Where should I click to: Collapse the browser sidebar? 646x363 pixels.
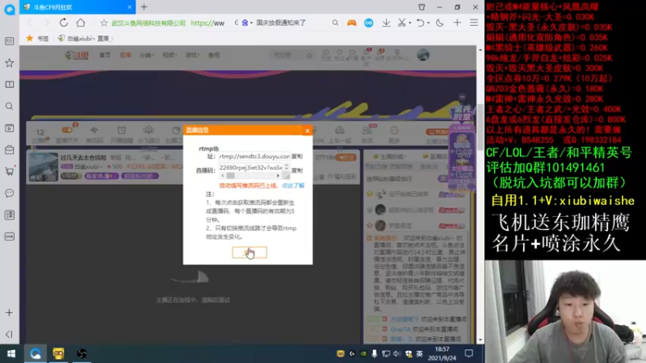10,334
